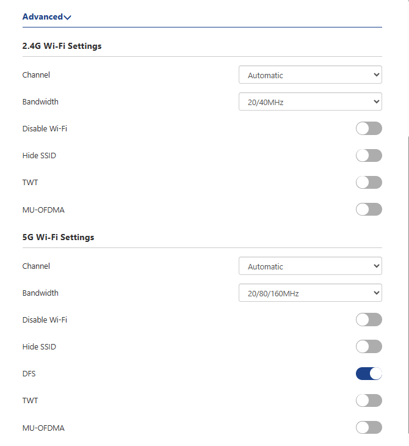Click the DFS label text
Viewport: 409px width, 446px height.
(x=29, y=373)
